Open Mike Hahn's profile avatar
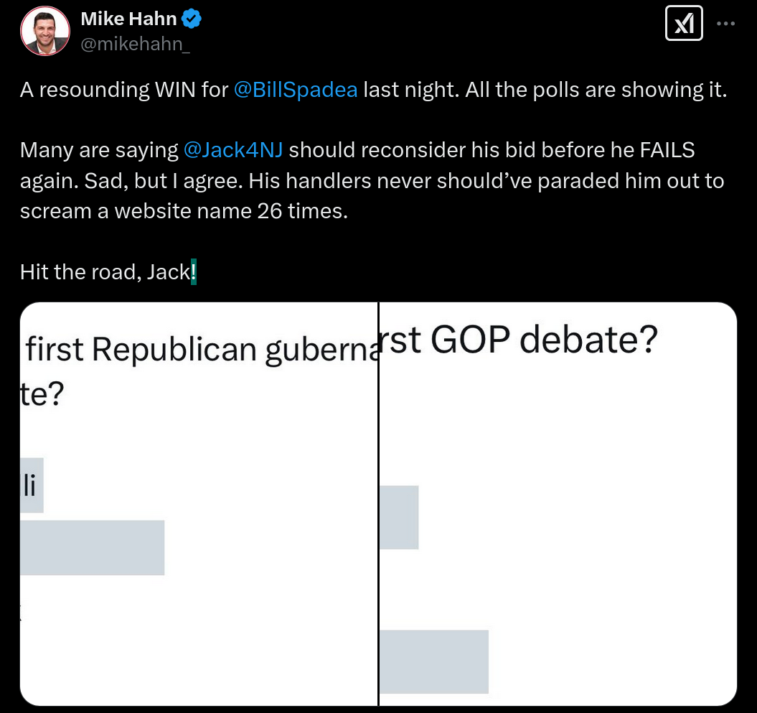 click(45, 30)
